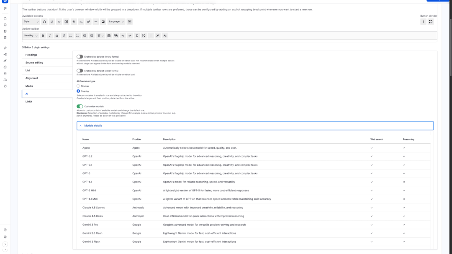Switch to the Linkit plugin tab

point(47,102)
